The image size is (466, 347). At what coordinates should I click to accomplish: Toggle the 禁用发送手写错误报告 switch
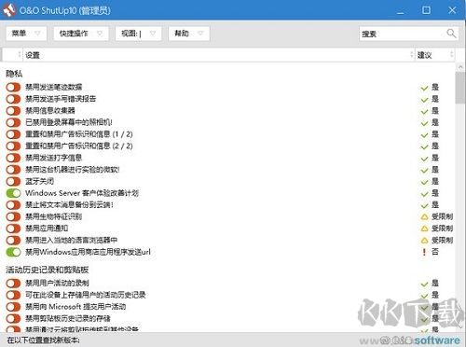(13, 99)
